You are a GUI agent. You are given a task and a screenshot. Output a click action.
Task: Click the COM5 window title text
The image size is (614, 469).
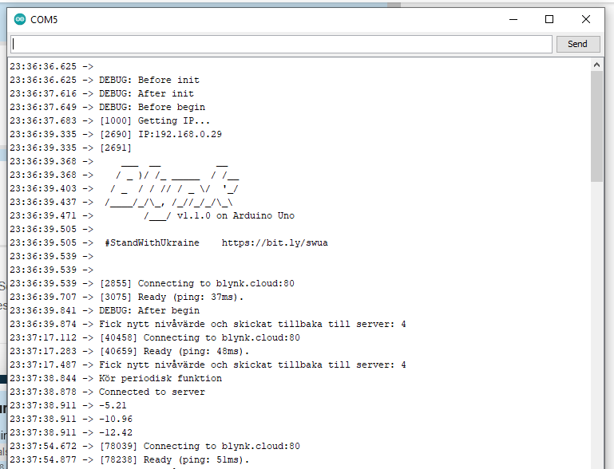(x=44, y=20)
